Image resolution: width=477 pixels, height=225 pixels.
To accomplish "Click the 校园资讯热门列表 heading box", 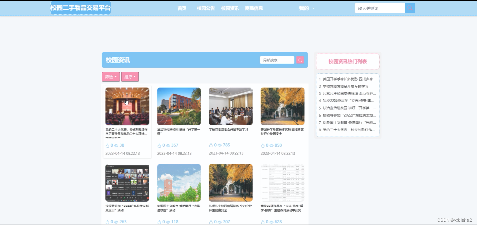I will point(347,61).
